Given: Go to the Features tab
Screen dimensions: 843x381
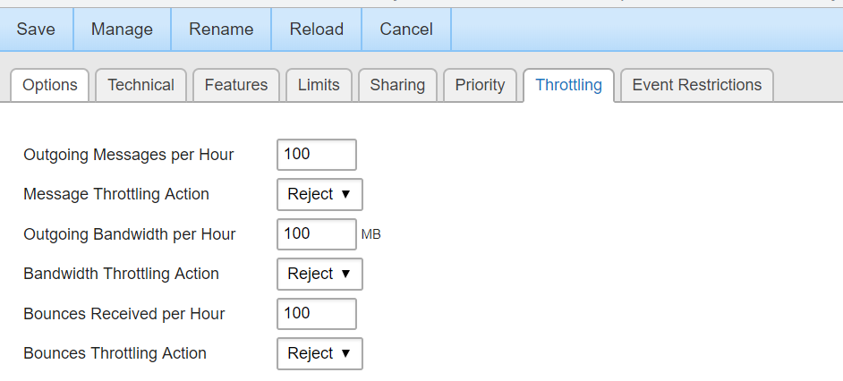Looking at the screenshot, I should (x=236, y=85).
